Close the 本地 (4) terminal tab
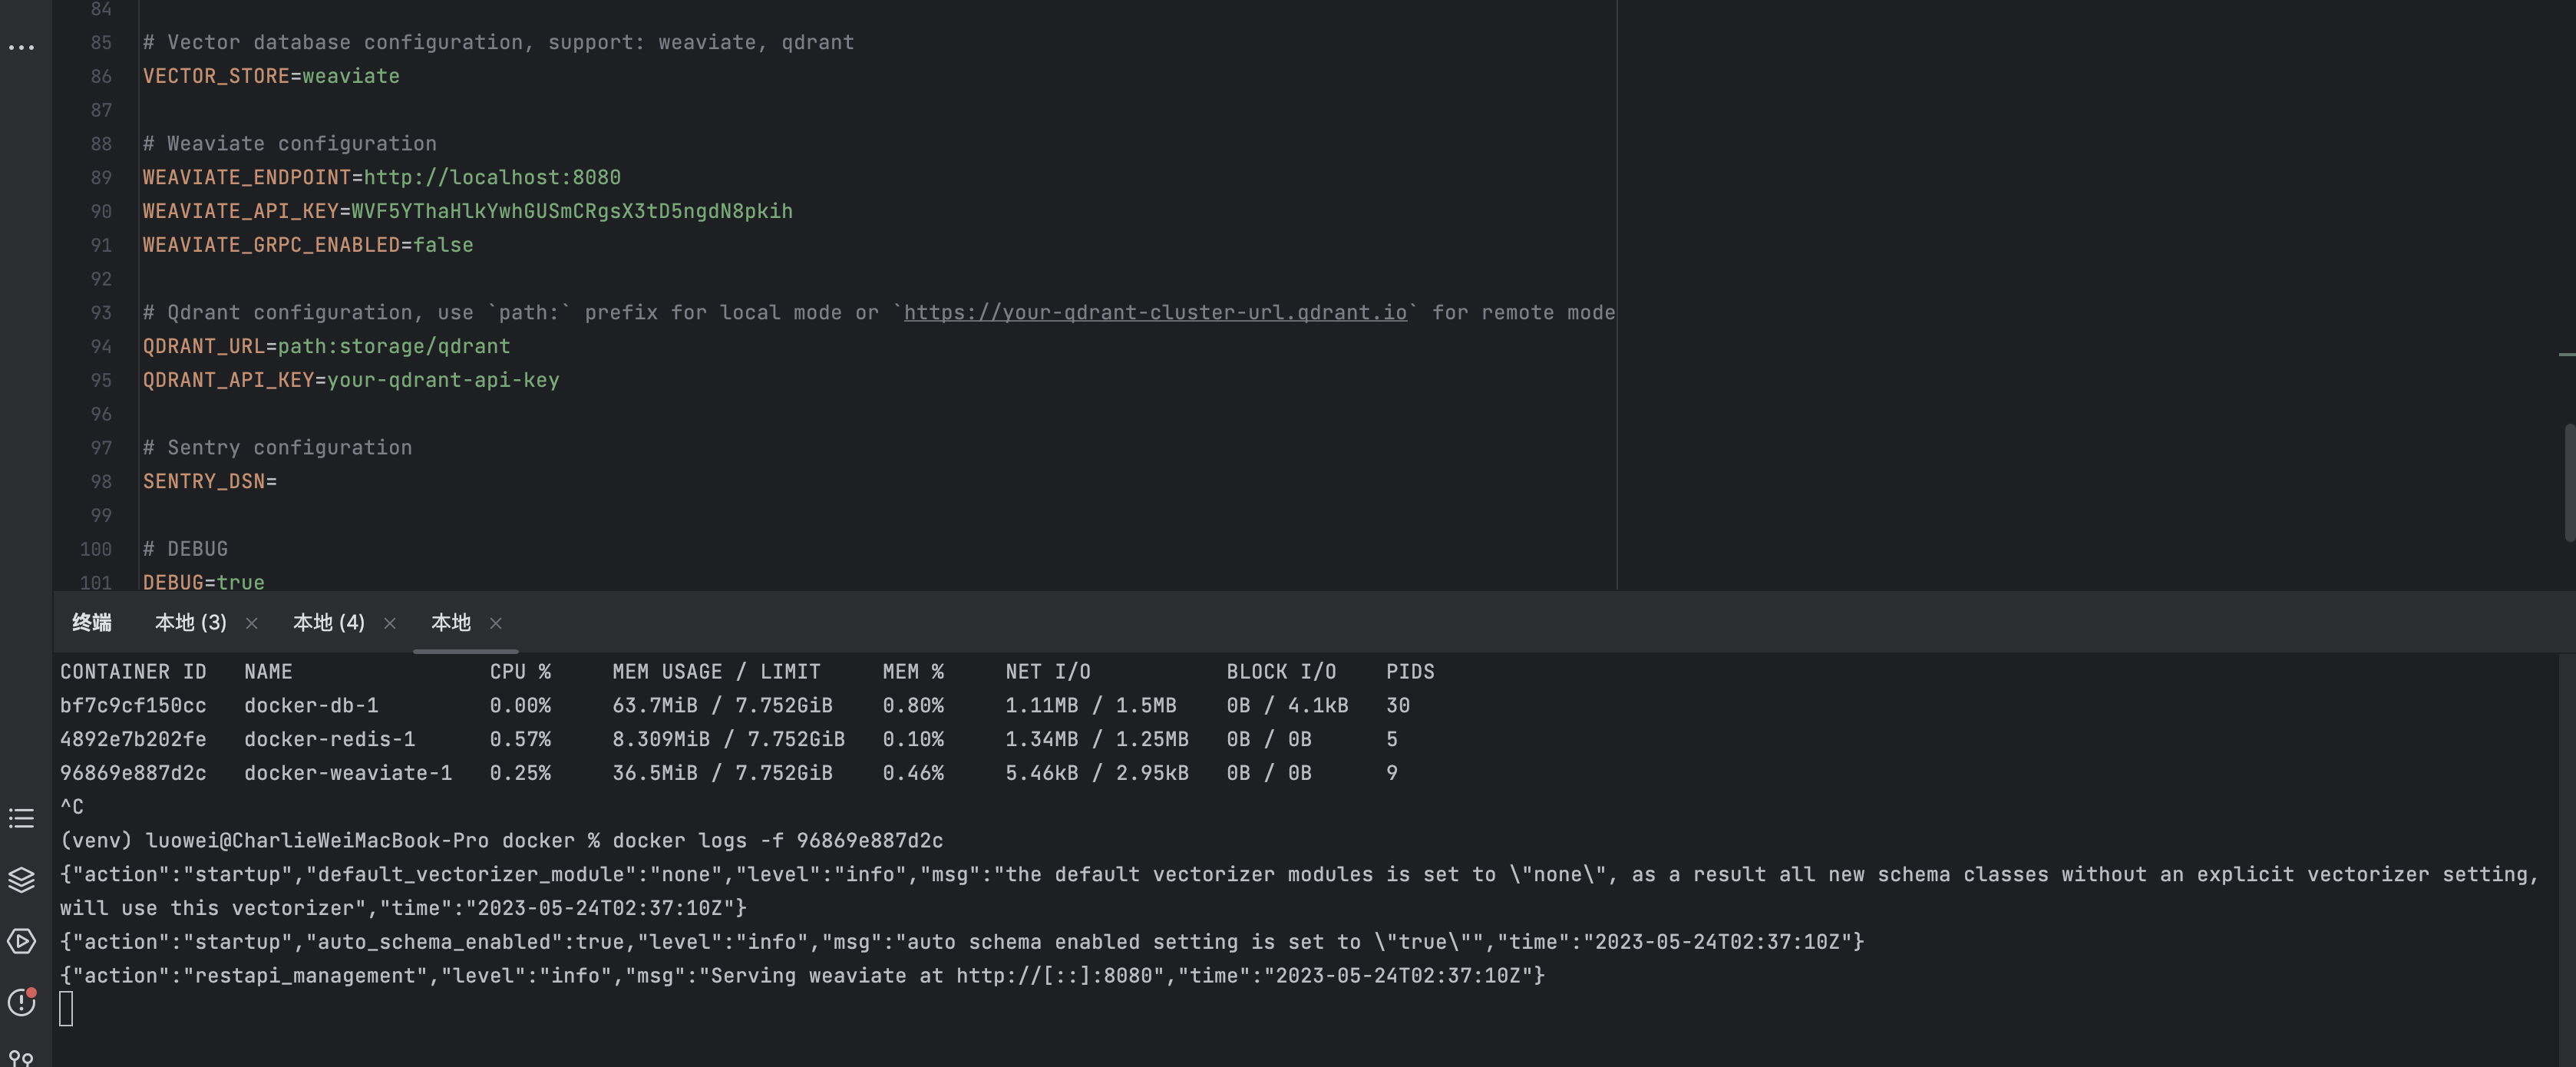 390,623
